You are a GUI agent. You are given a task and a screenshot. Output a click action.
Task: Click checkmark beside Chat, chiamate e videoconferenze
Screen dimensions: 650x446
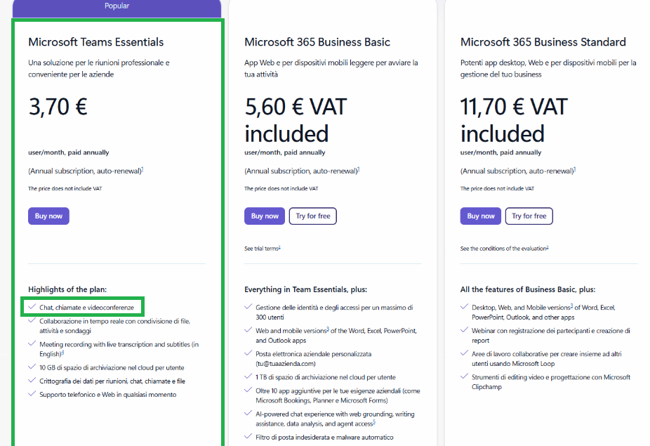click(x=32, y=307)
